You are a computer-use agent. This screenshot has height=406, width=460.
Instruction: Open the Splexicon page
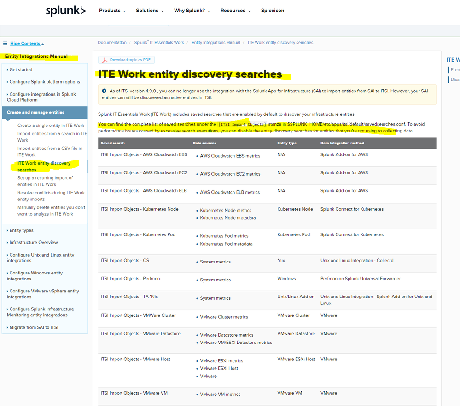coord(273,11)
